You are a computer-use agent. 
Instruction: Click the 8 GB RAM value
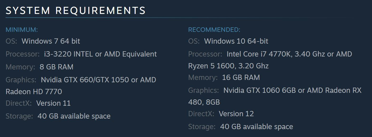point(56,67)
